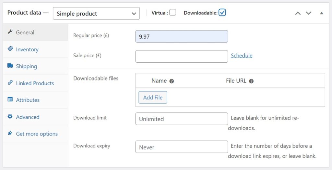Click the Get more options plug icon

10,133
